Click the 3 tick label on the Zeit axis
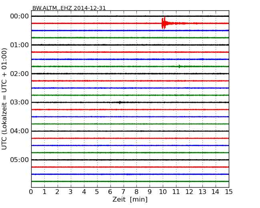 coord(71,192)
